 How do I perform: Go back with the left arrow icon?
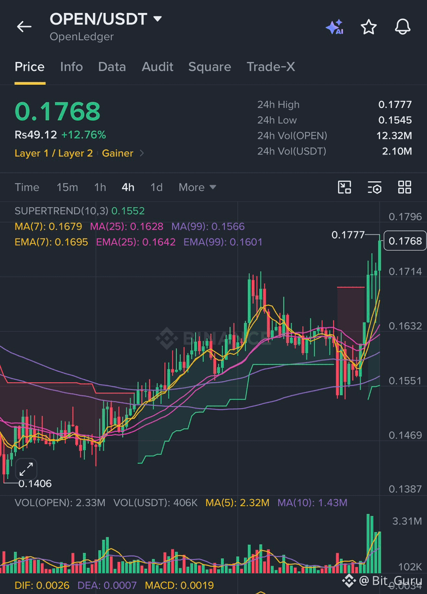point(24,26)
